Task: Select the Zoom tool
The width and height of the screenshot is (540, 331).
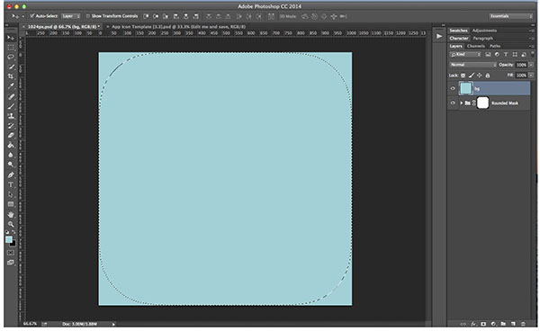Action: (x=11, y=224)
